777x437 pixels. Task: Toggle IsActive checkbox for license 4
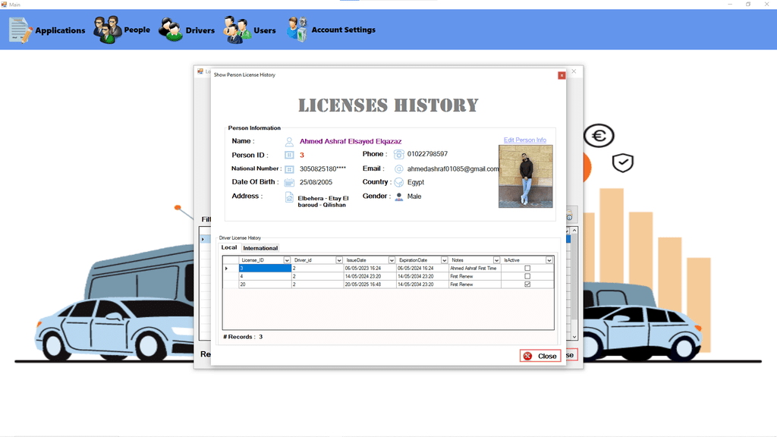click(x=527, y=276)
